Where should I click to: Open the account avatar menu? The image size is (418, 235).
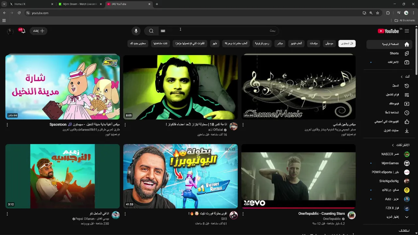click(x=10, y=31)
